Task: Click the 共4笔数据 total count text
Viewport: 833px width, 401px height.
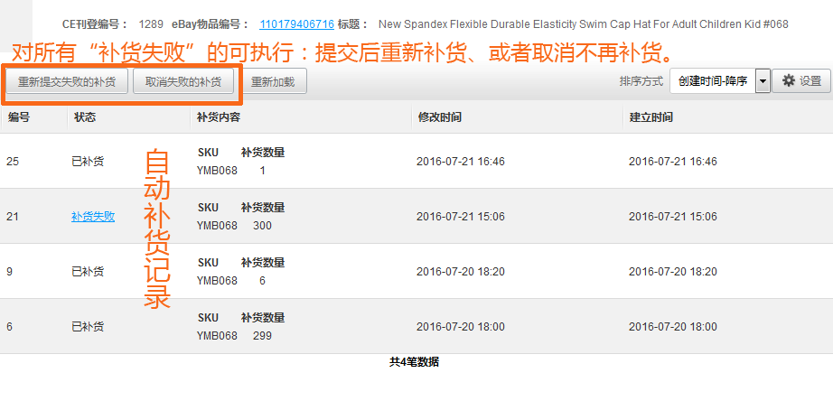Action: [415, 362]
